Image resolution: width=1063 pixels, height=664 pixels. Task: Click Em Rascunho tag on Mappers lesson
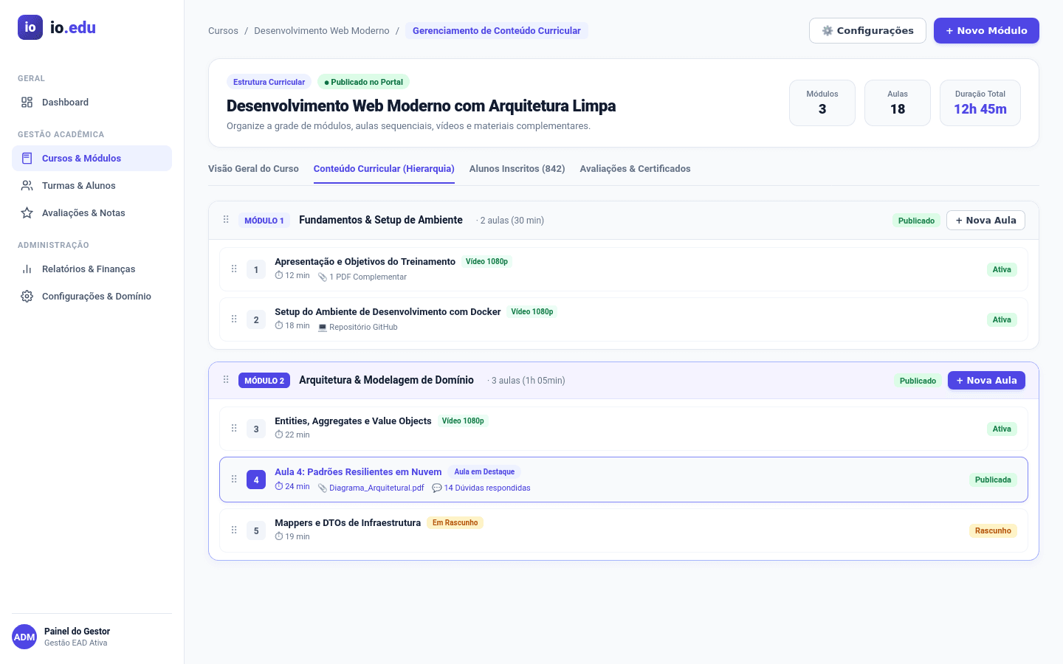coord(455,523)
